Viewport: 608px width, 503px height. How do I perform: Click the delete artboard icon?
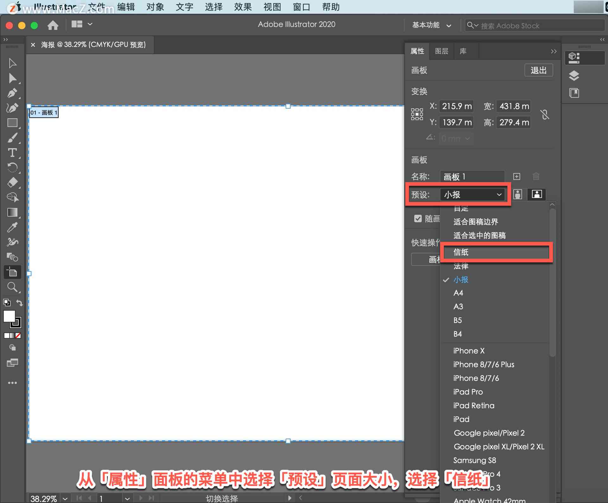coord(535,176)
